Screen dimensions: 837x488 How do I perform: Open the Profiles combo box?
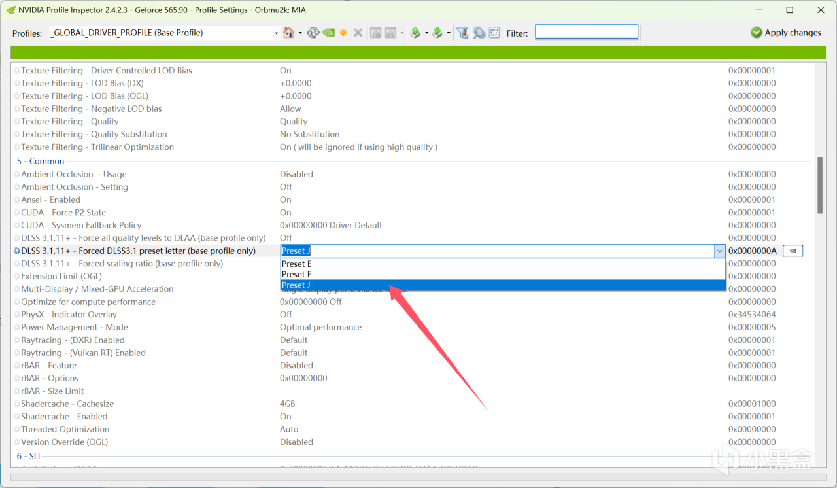[165, 33]
